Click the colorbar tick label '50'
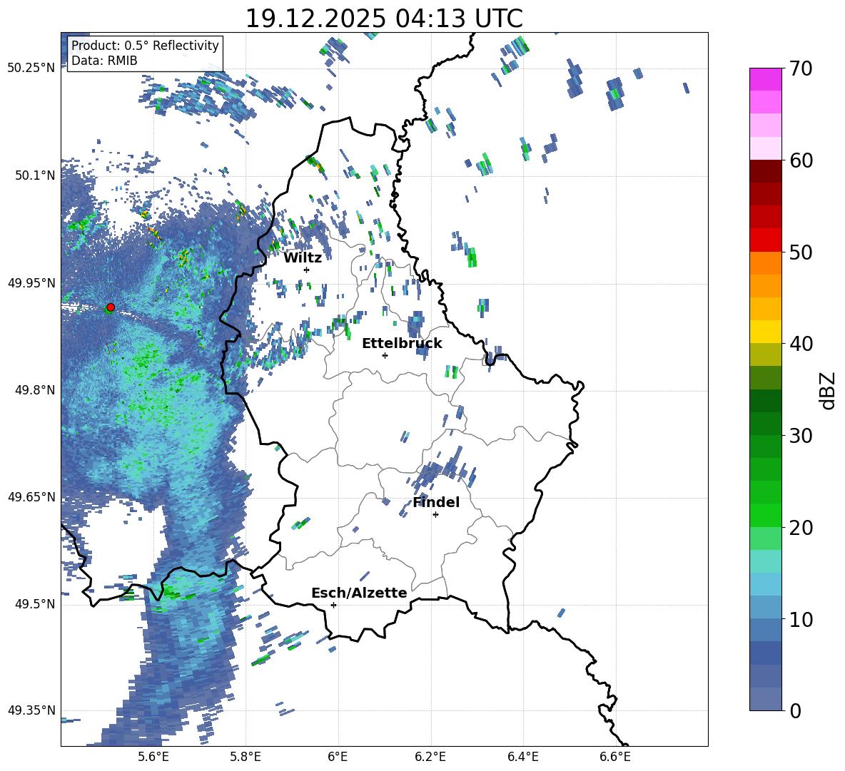Viewport: 845px width, 771px height. [801, 252]
